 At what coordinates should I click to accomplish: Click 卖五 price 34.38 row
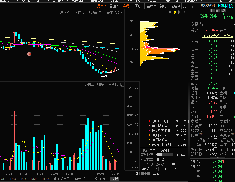coord(213,42)
